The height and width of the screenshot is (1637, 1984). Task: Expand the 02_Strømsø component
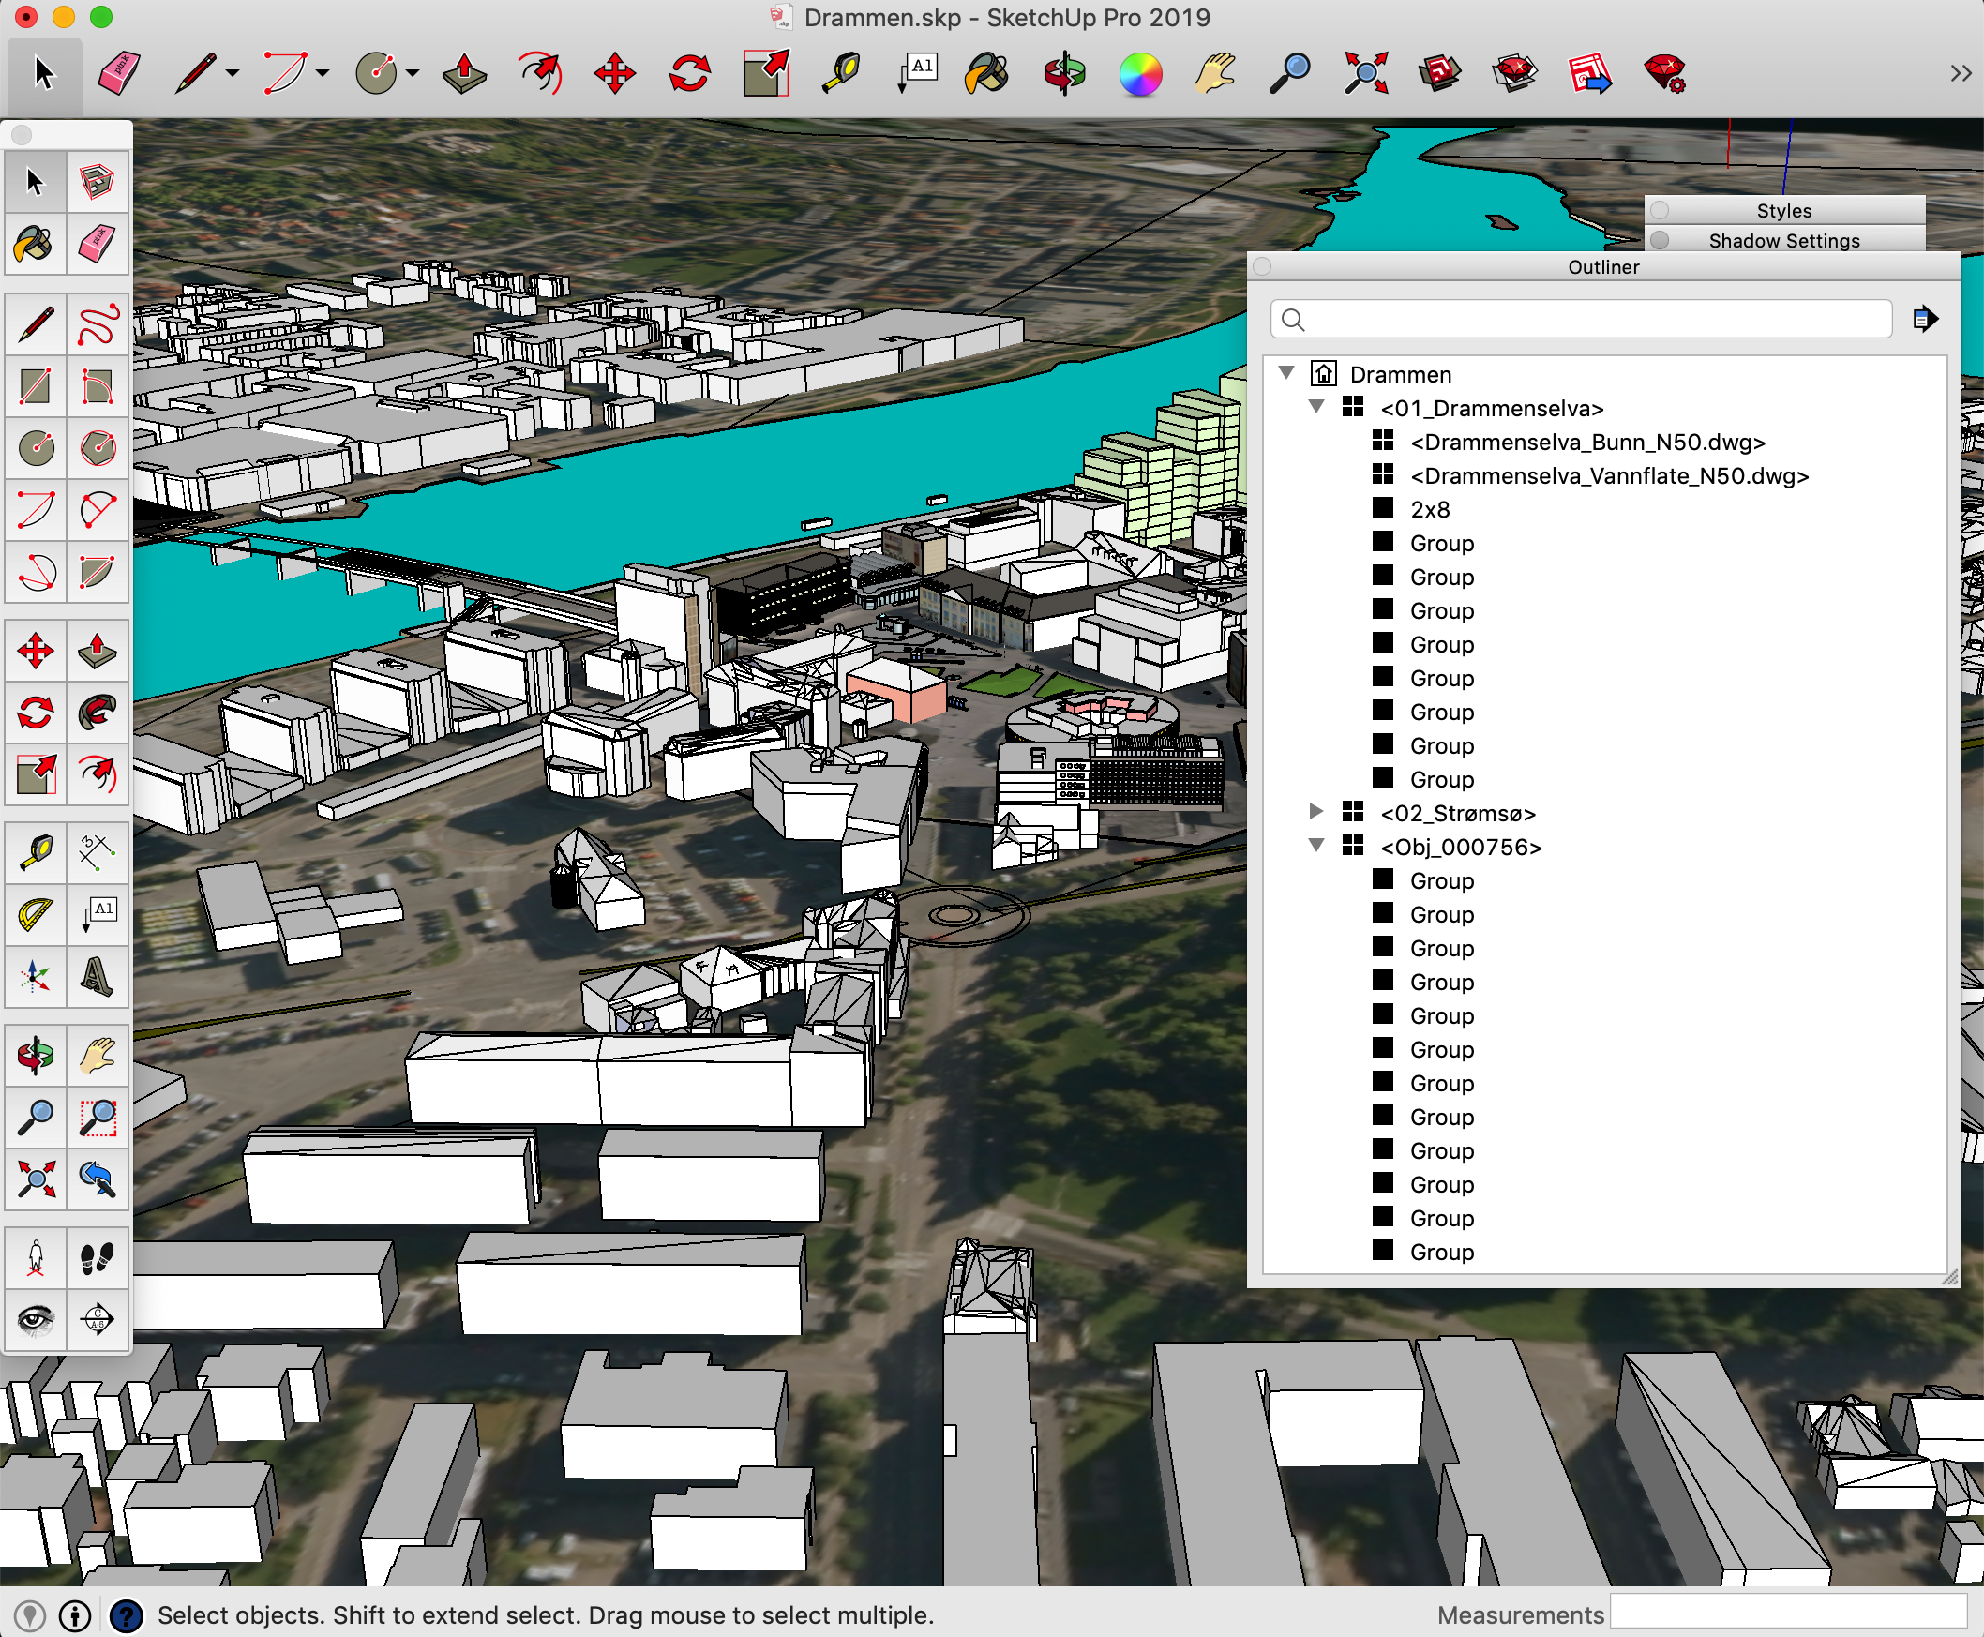point(1317,811)
